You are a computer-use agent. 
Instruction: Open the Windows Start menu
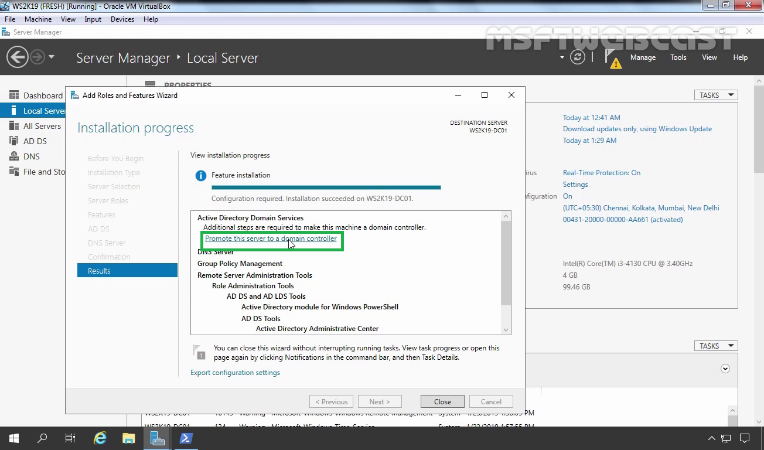coord(14,438)
